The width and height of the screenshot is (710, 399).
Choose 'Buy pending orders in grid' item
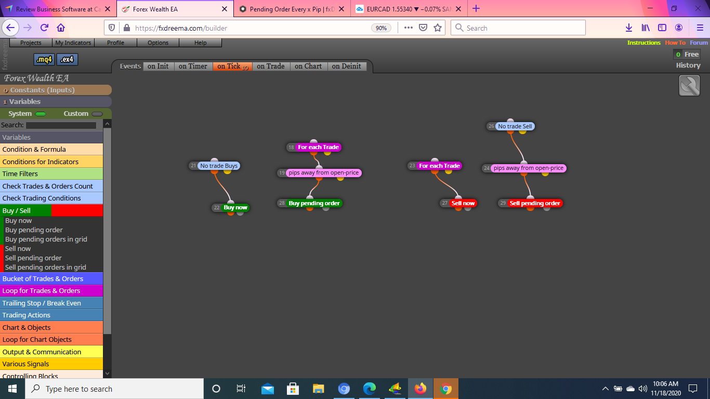[46, 239]
